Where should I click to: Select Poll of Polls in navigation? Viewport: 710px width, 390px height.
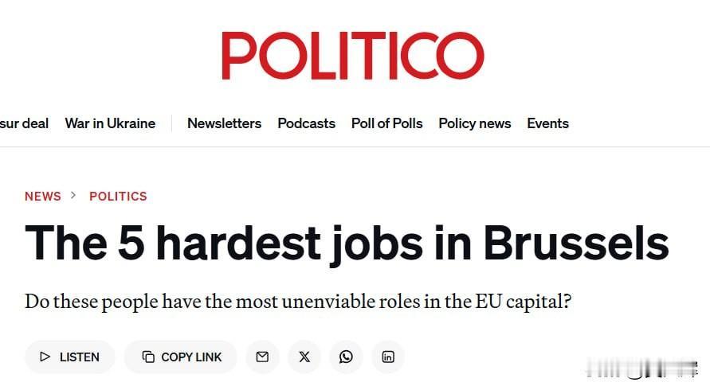(x=386, y=123)
